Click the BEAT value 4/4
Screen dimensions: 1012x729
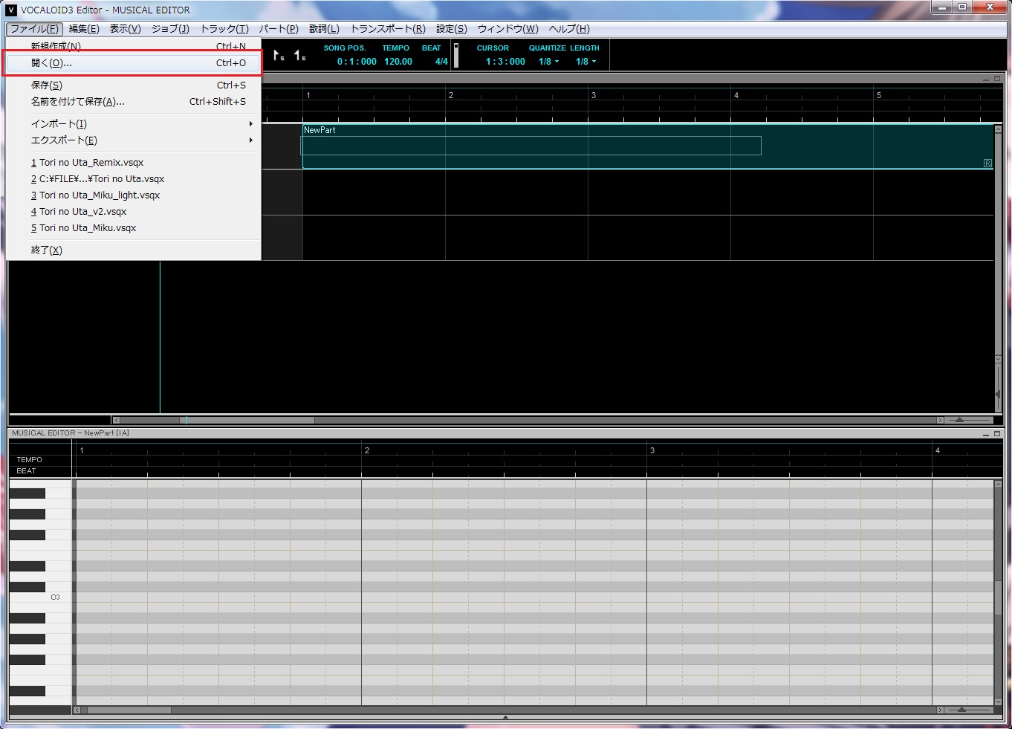[441, 62]
